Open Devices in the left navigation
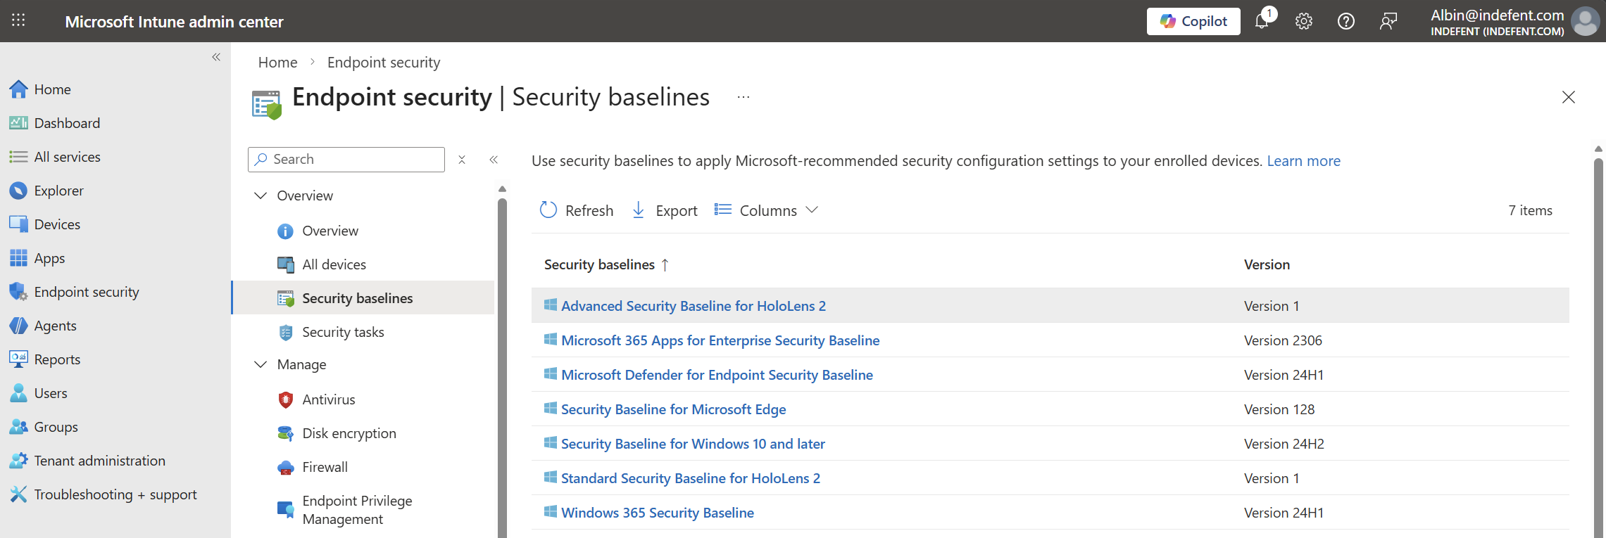1606x538 pixels. coord(57,224)
